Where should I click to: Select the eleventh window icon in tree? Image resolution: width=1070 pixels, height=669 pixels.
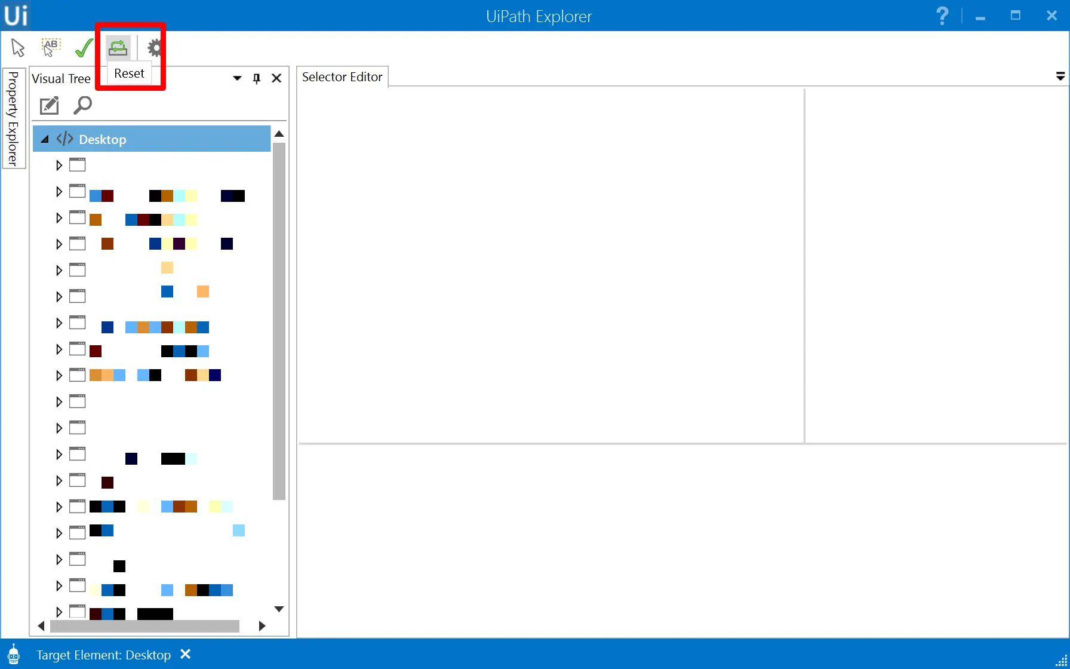coord(78,428)
